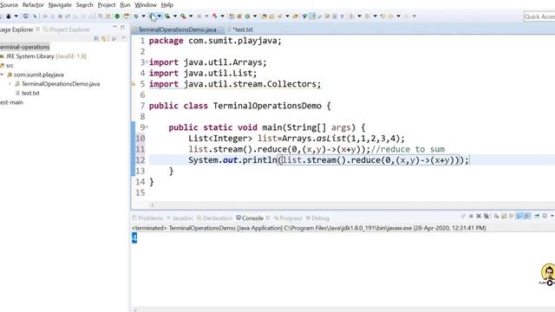Image resolution: width=555 pixels, height=312 pixels.
Task: Open the Coverage dropdown arrow
Action: pos(175,16)
